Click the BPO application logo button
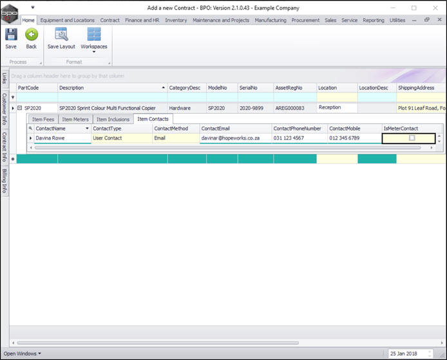The image size is (447, 360). [10, 14]
